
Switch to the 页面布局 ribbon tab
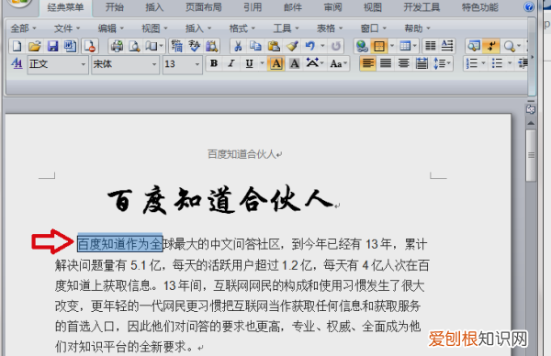click(x=204, y=7)
